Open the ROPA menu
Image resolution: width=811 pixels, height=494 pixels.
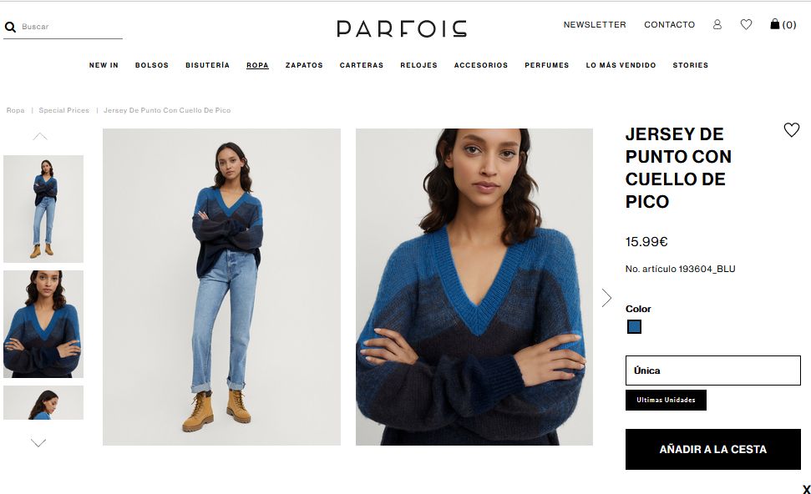[257, 65]
